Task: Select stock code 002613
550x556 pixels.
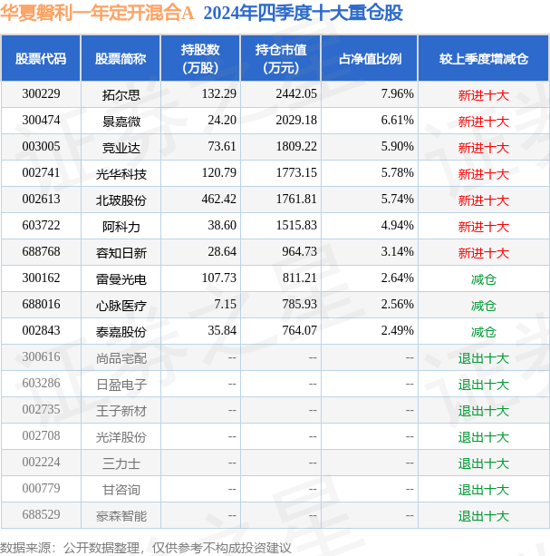Action: click(41, 199)
